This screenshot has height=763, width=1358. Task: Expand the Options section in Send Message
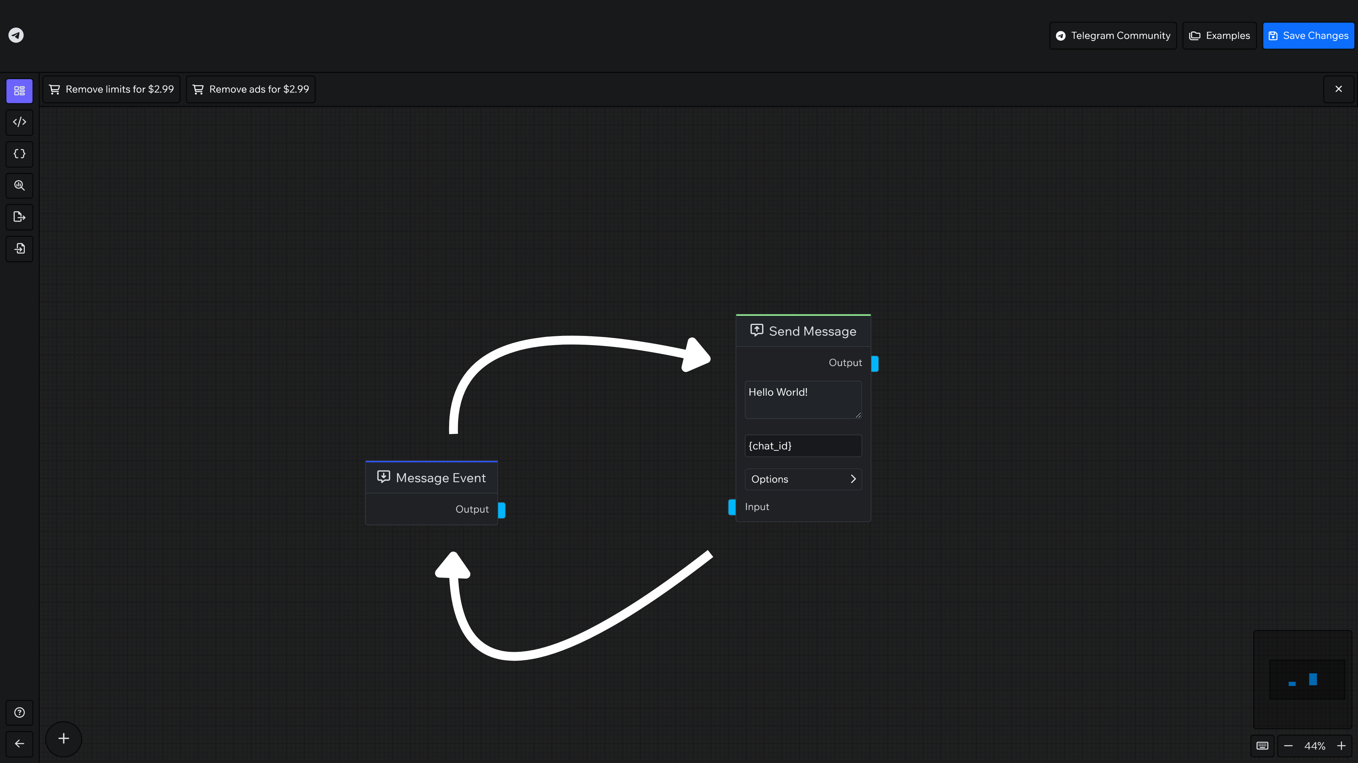803,479
